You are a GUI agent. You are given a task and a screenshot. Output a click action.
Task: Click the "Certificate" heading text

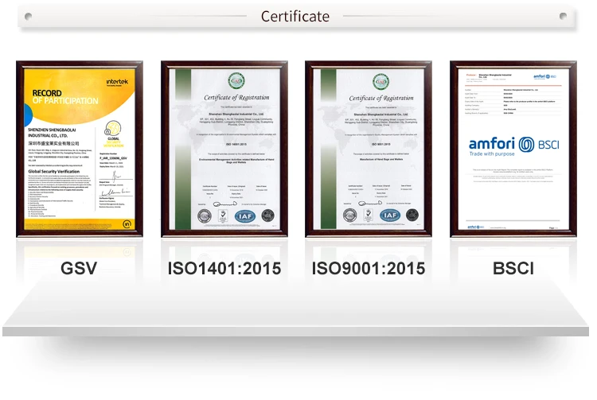click(x=295, y=17)
